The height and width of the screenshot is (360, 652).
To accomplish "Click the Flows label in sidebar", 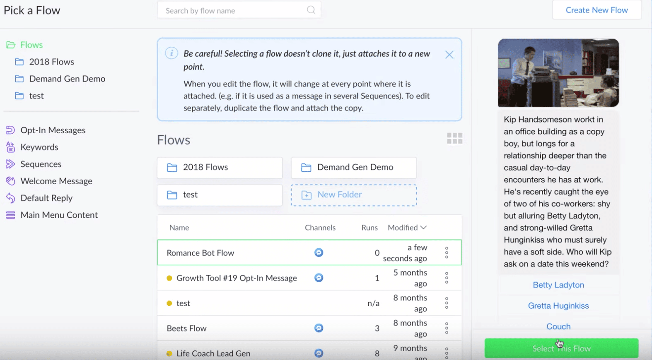I will point(31,45).
